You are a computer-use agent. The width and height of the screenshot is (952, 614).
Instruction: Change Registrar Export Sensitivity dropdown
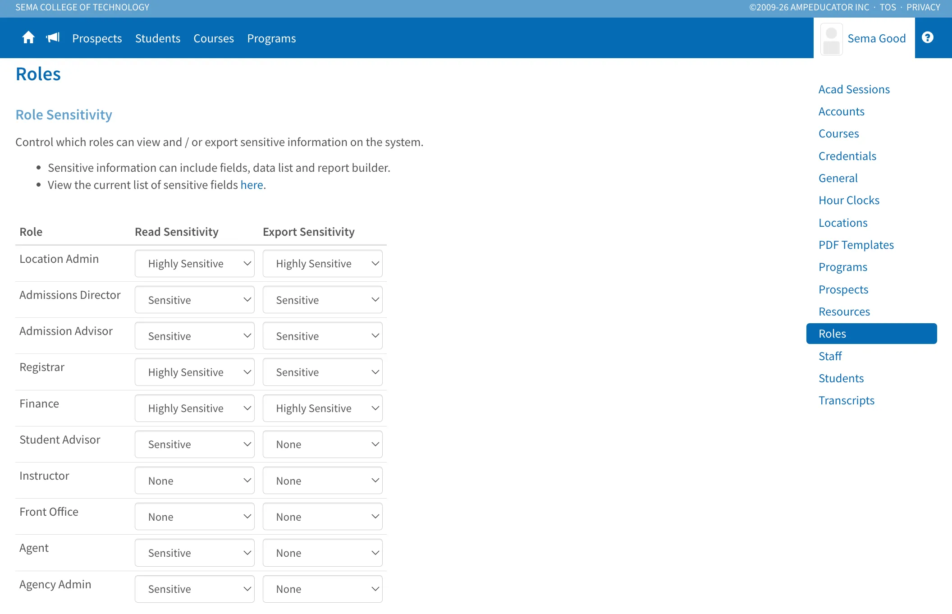pos(322,372)
